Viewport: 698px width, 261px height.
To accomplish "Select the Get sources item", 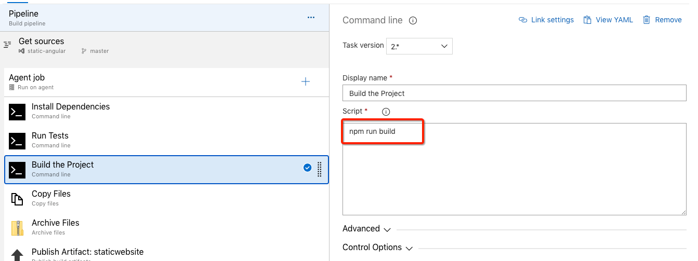I will tap(42, 45).
